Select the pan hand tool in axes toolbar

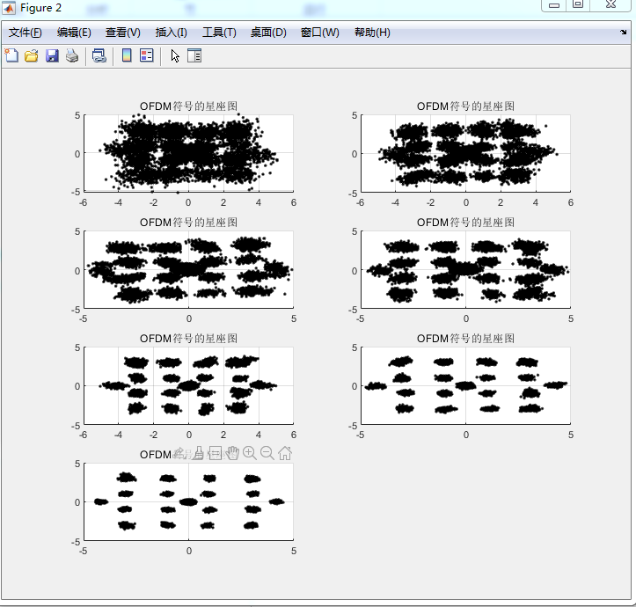point(232,453)
